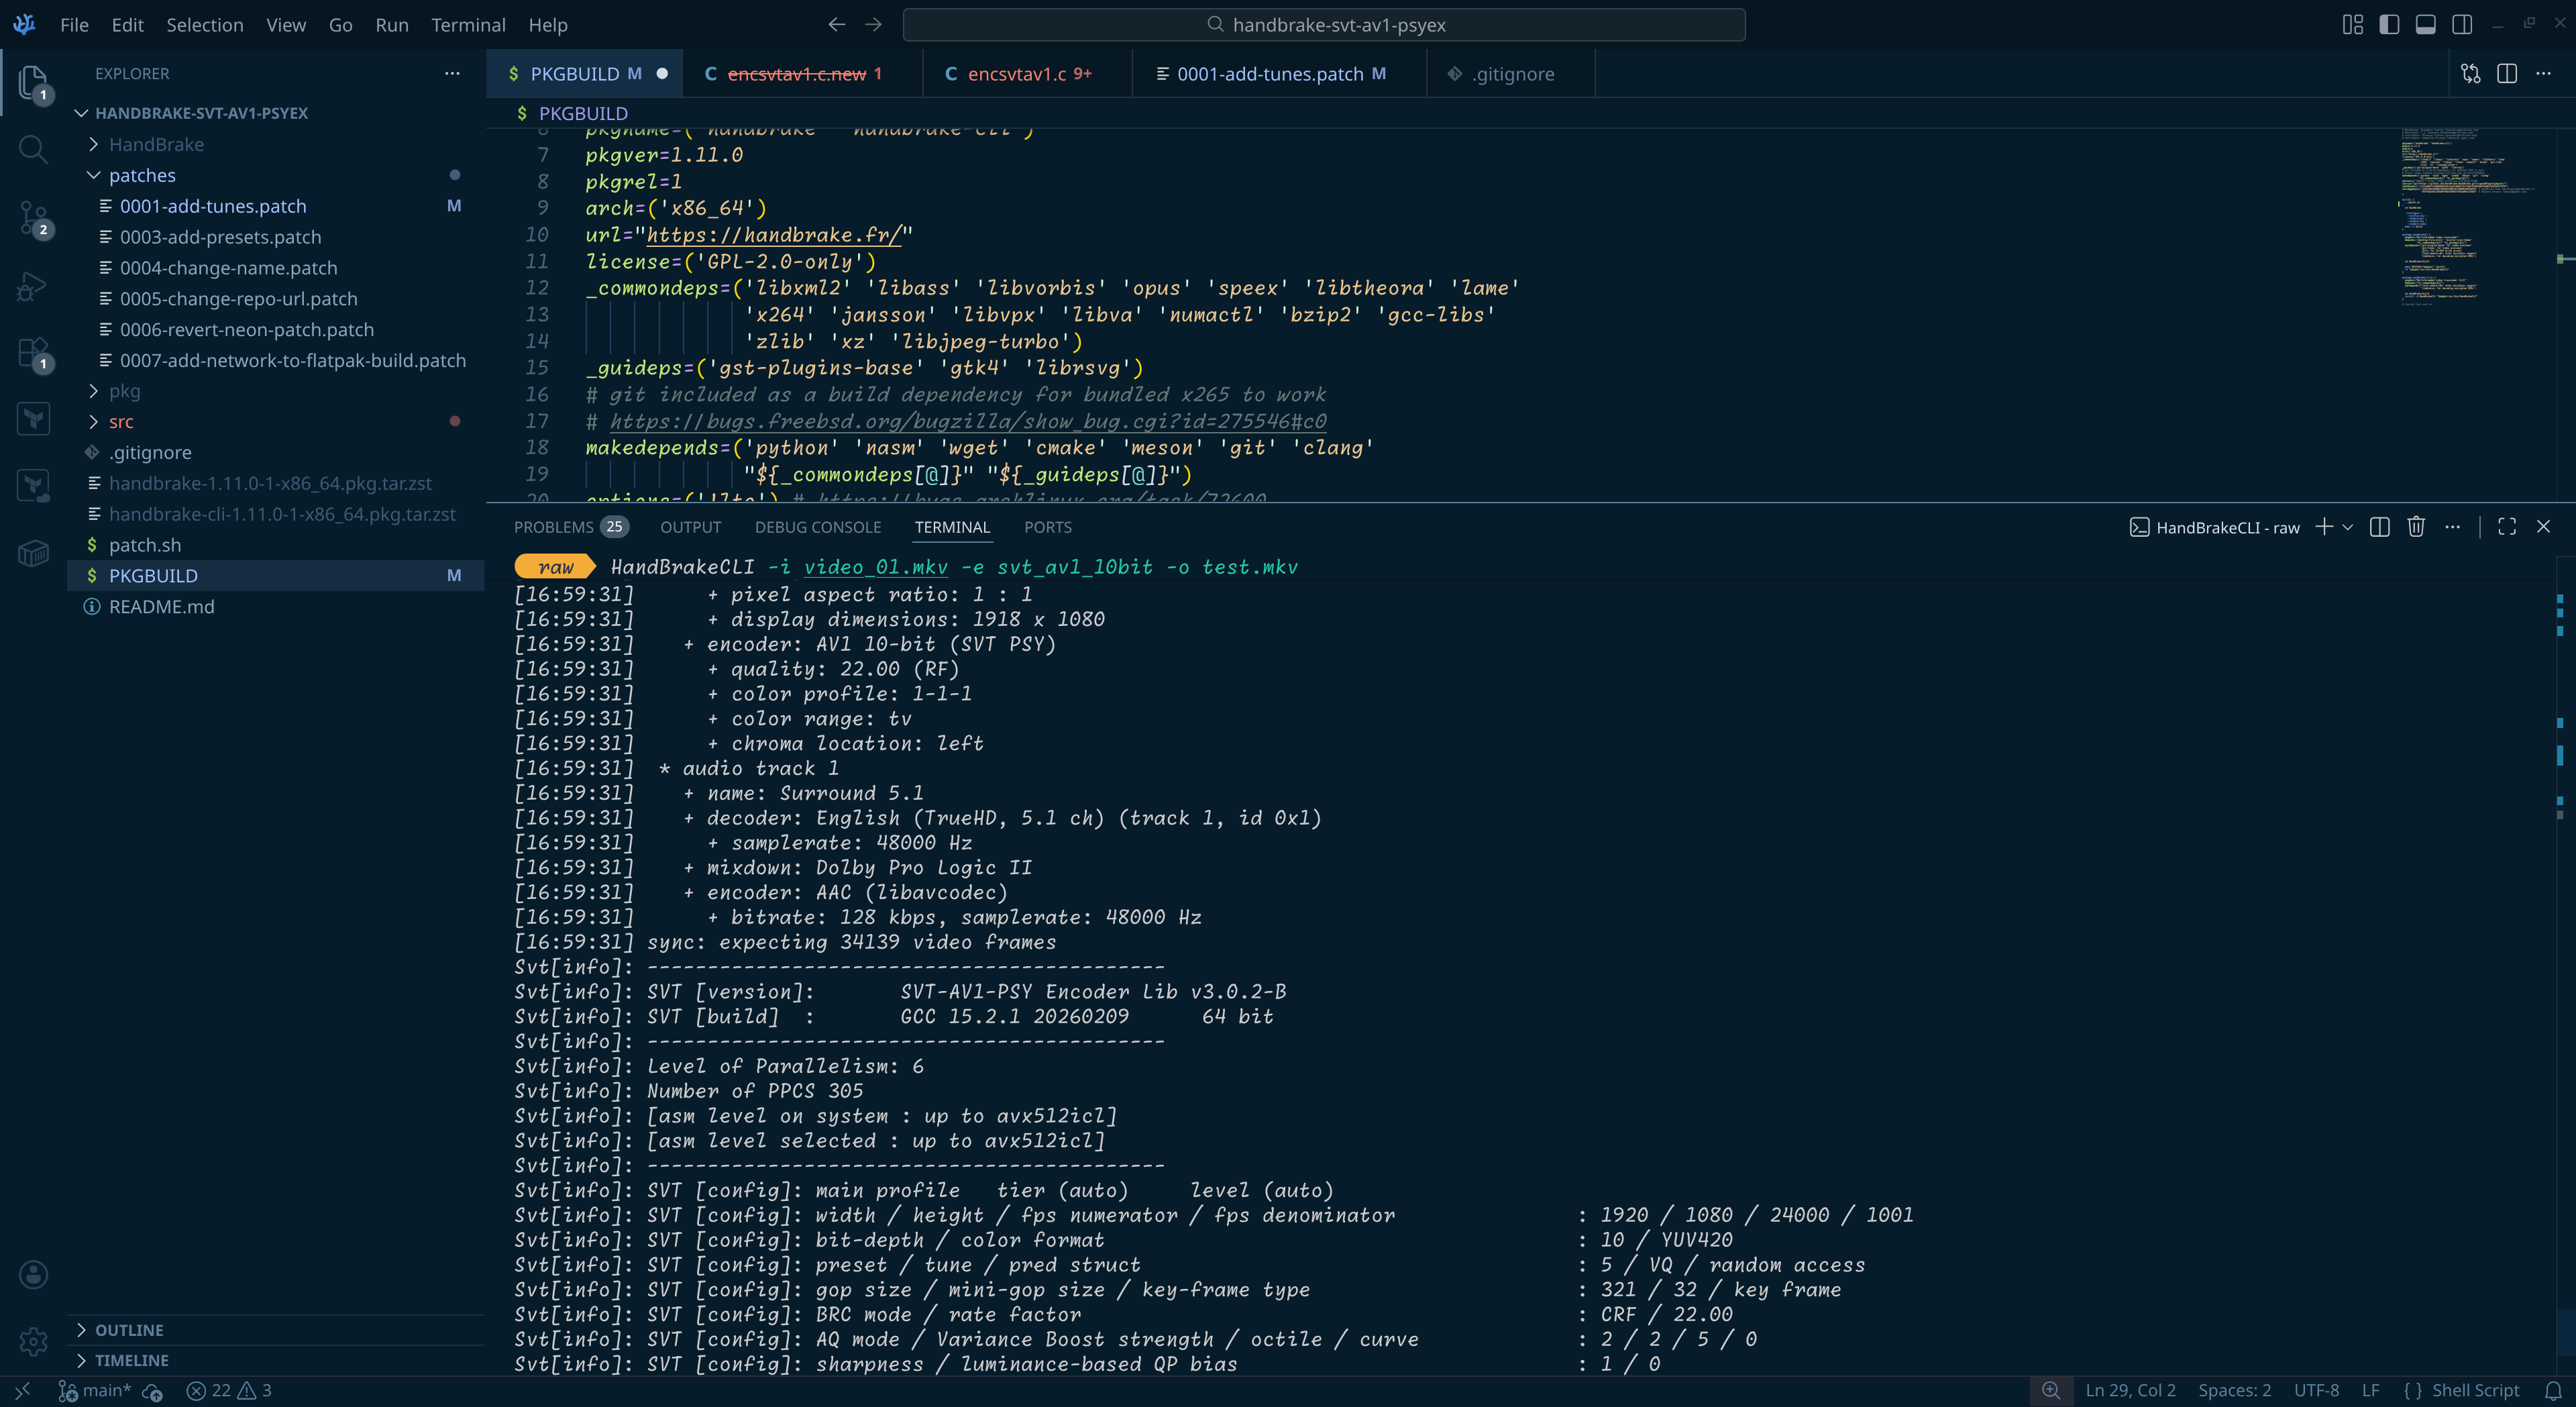Open the handbrake.fr URL link in editor

pos(774,235)
